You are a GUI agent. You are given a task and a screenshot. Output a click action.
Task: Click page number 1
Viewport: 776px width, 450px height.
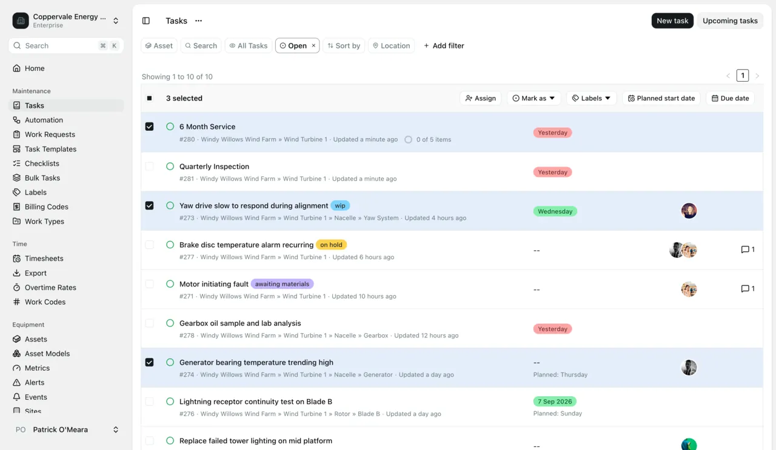tap(743, 76)
